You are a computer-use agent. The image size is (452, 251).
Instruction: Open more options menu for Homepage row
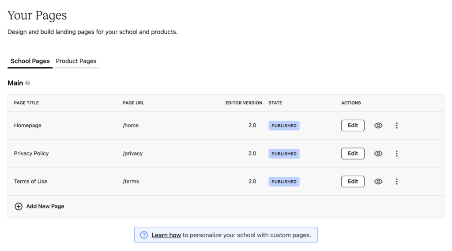pos(397,125)
